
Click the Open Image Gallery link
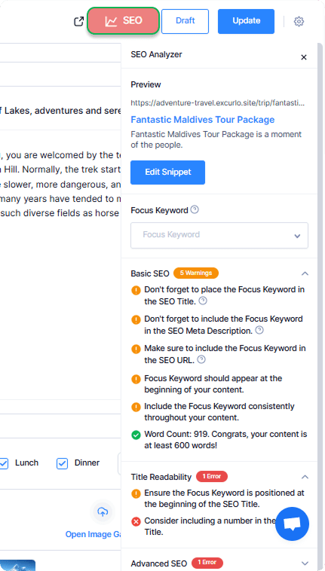[93, 534]
